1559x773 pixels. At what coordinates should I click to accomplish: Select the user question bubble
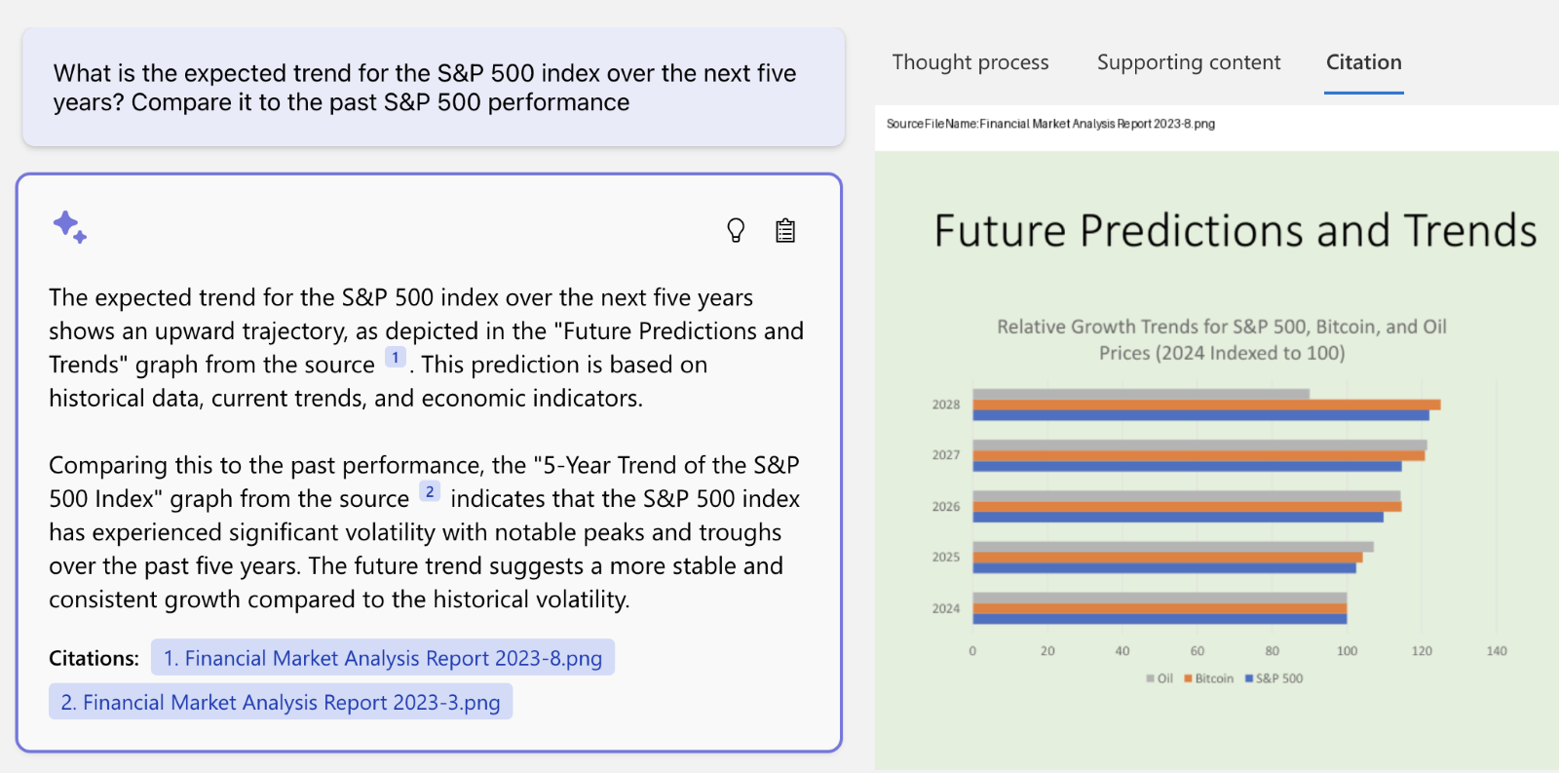pyautogui.click(x=432, y=87)
